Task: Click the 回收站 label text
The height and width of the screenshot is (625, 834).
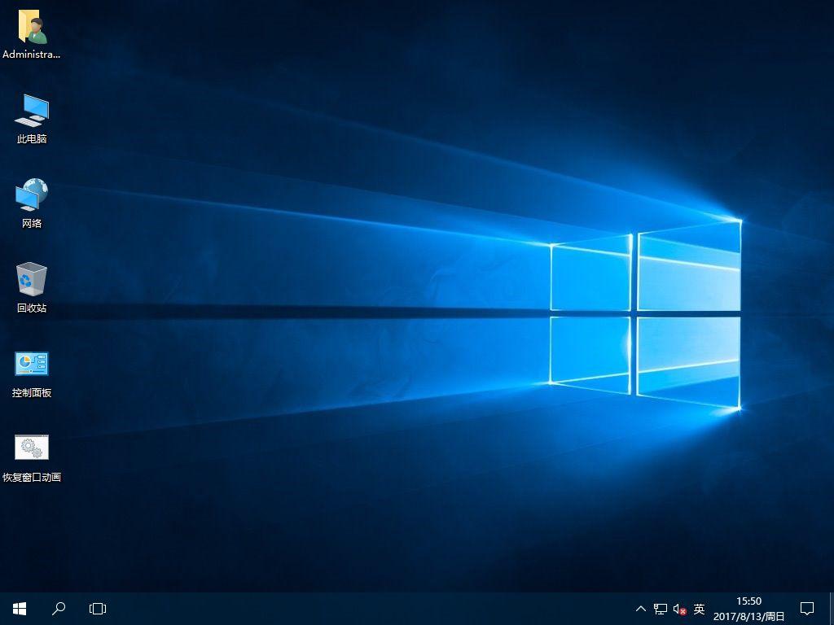Action: pos(32,308)
